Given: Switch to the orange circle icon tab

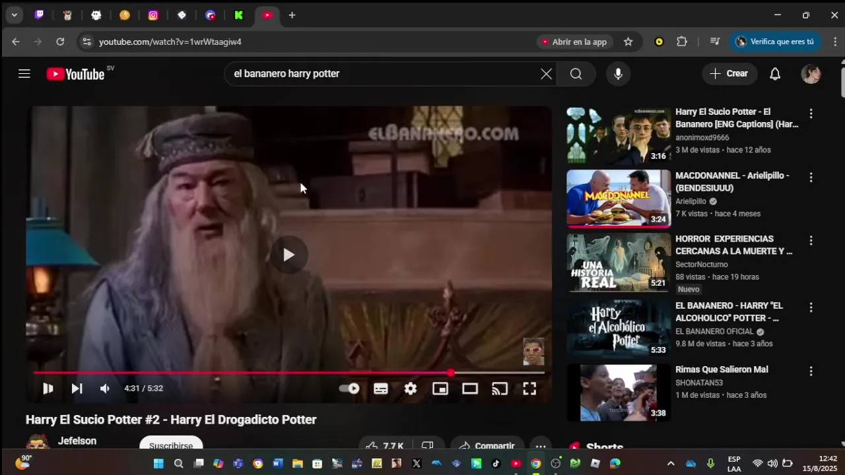Looking at the screenshot, I should point(125,15).
